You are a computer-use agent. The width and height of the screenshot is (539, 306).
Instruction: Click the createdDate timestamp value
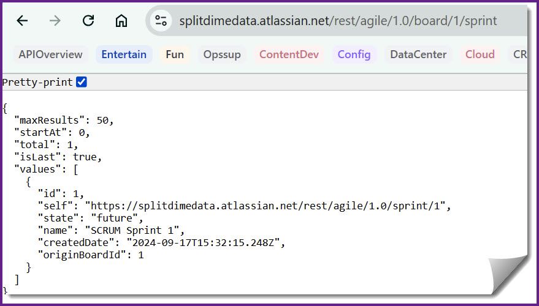pyautogui.click(x=204, y=242)
